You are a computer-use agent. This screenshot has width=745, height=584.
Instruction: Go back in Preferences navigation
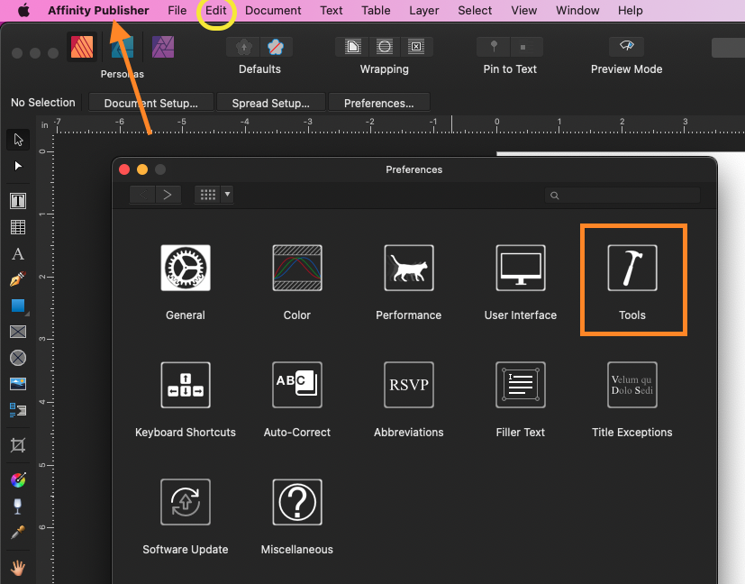(142, 195)
